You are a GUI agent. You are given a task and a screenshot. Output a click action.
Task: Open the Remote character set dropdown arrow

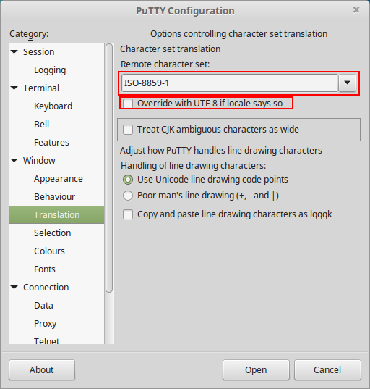click(x=347, y=83)
